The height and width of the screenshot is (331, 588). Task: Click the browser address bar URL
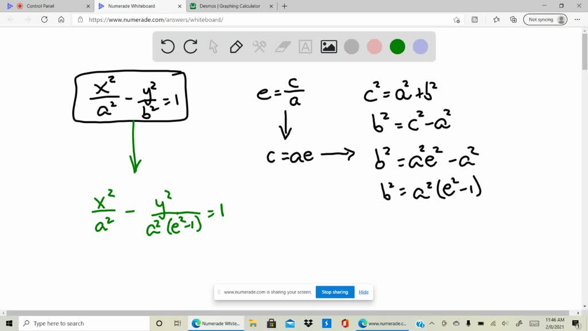pyautogui.click(x=156, y=20)
